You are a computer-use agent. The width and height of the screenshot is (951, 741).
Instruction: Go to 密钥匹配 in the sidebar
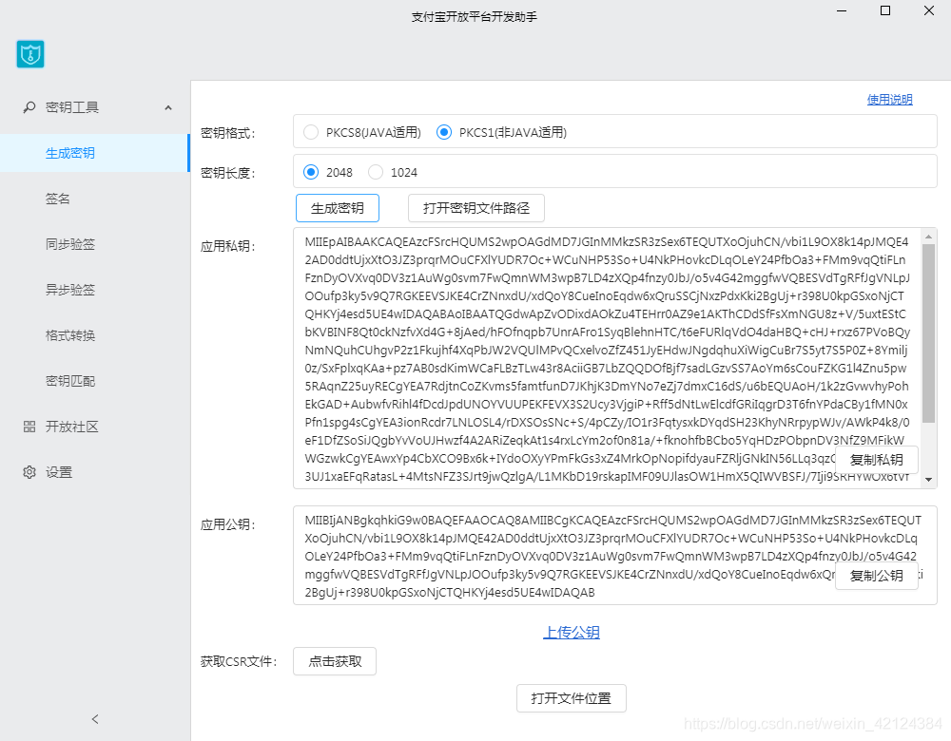pos(70,381)
